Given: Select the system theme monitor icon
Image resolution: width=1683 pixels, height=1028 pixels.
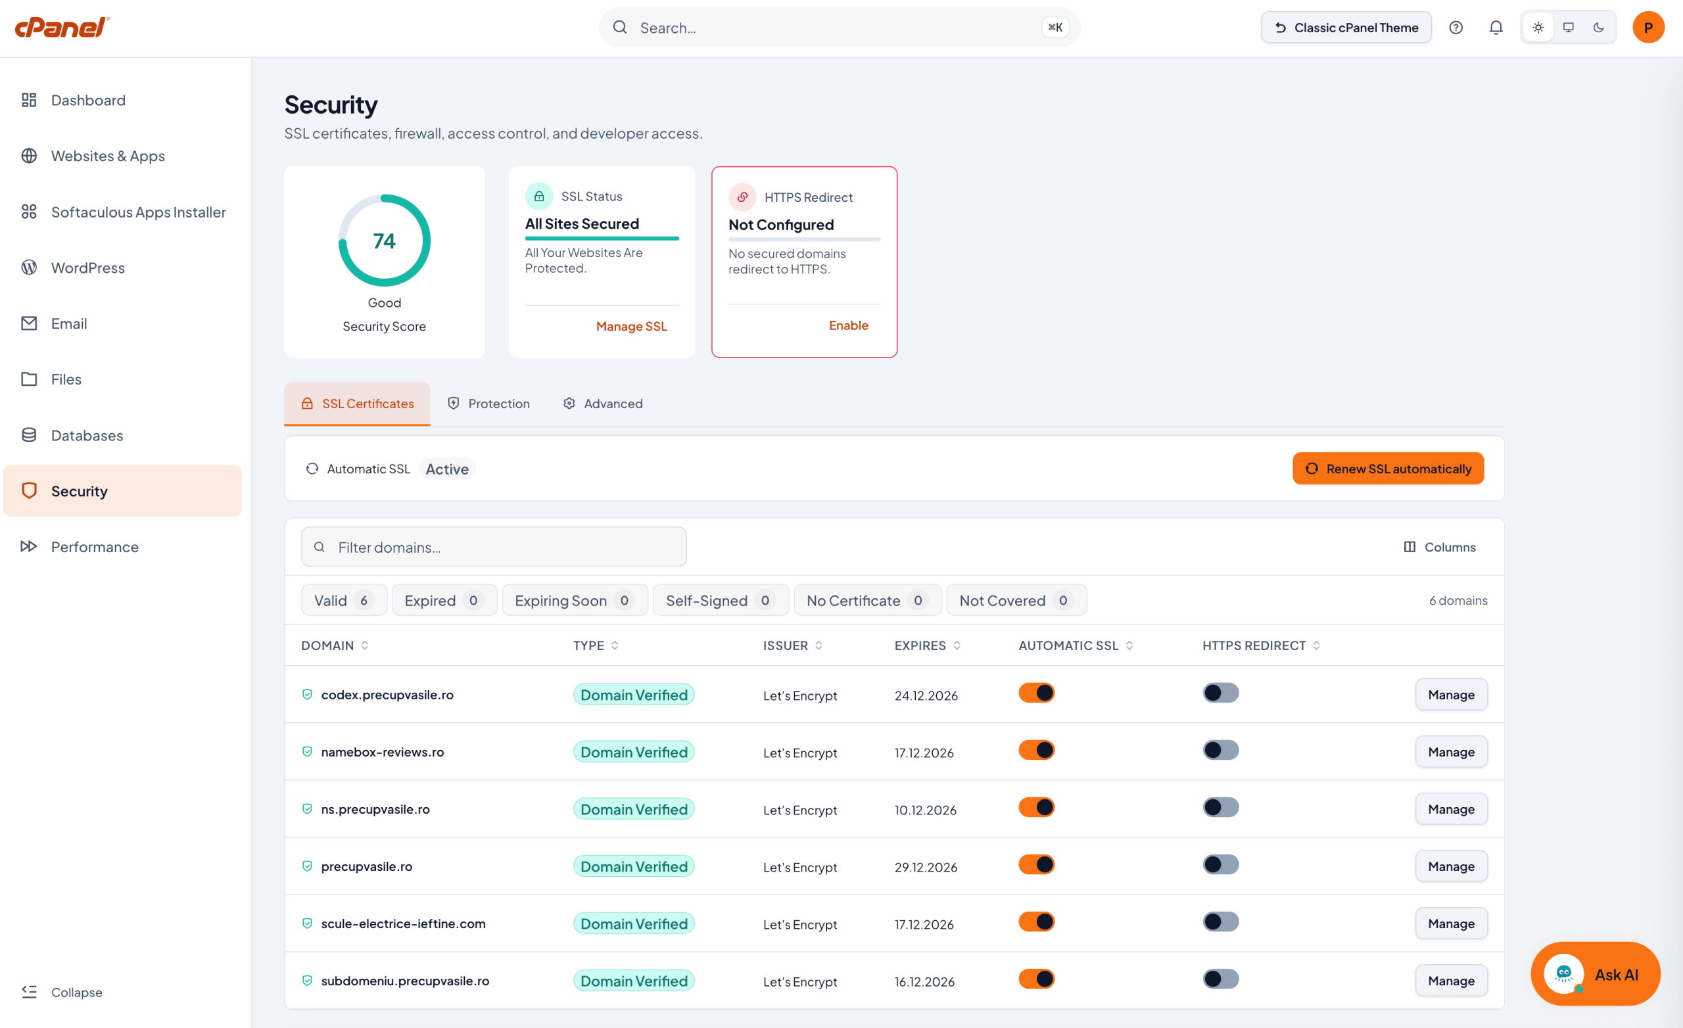Looking at the screenshot, I should 1568,28.
